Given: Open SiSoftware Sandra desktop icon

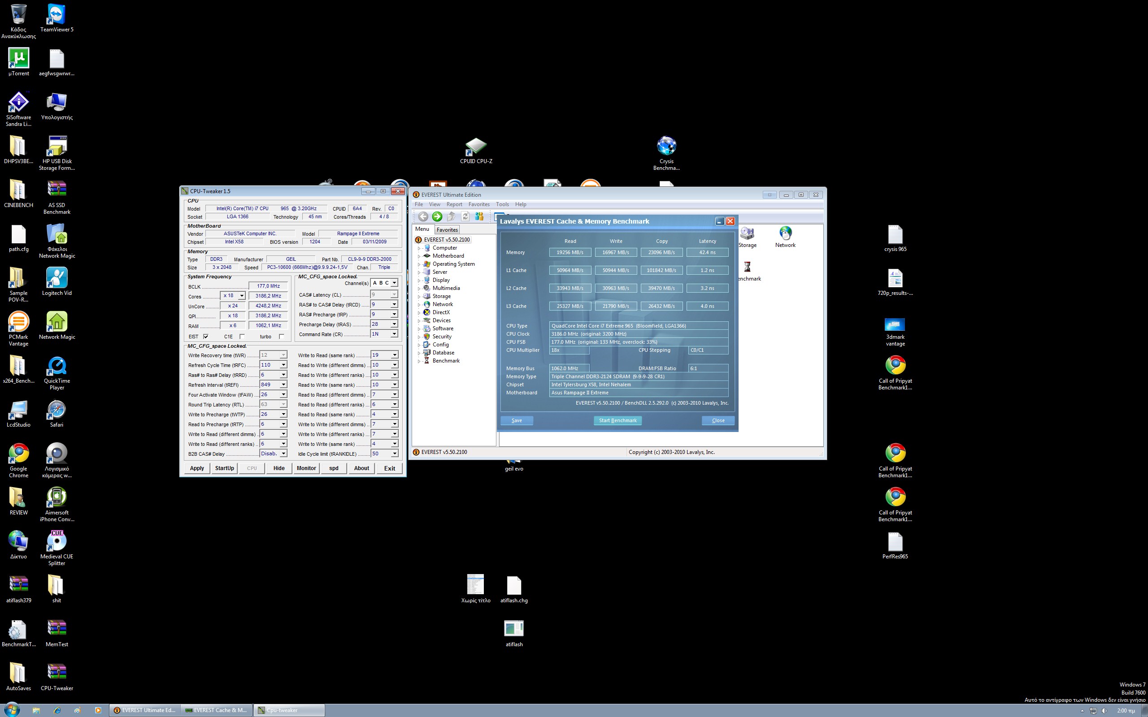Looking at the screenshot, I should point(18,109).
